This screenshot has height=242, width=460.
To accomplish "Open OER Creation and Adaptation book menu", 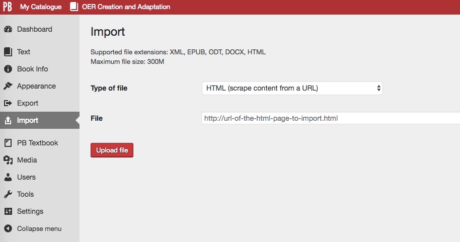I will [x=120, y=7].
